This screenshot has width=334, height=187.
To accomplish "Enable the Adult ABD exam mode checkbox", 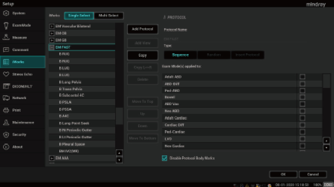I will click(x=302, y=77).
